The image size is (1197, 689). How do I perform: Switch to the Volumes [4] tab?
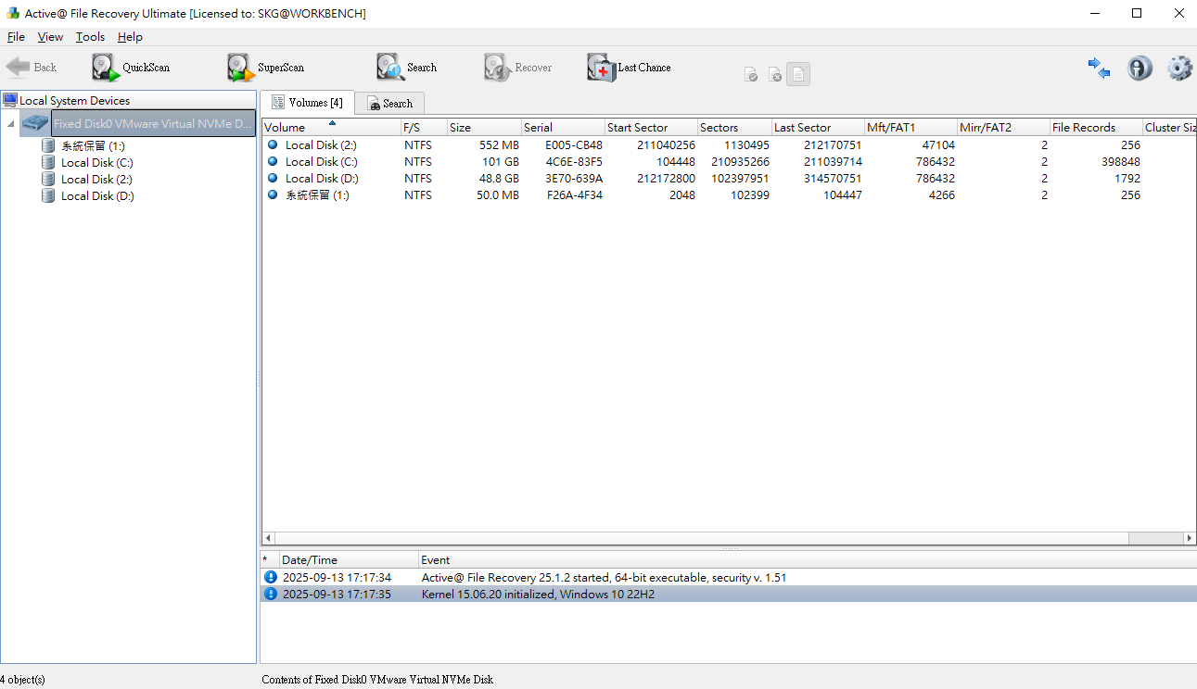click(x=307, y=103)
